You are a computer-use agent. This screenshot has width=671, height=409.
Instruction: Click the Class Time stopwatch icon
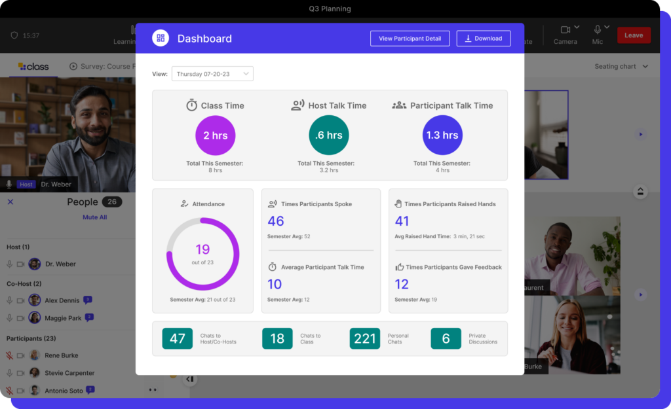(x=191, y=105)
